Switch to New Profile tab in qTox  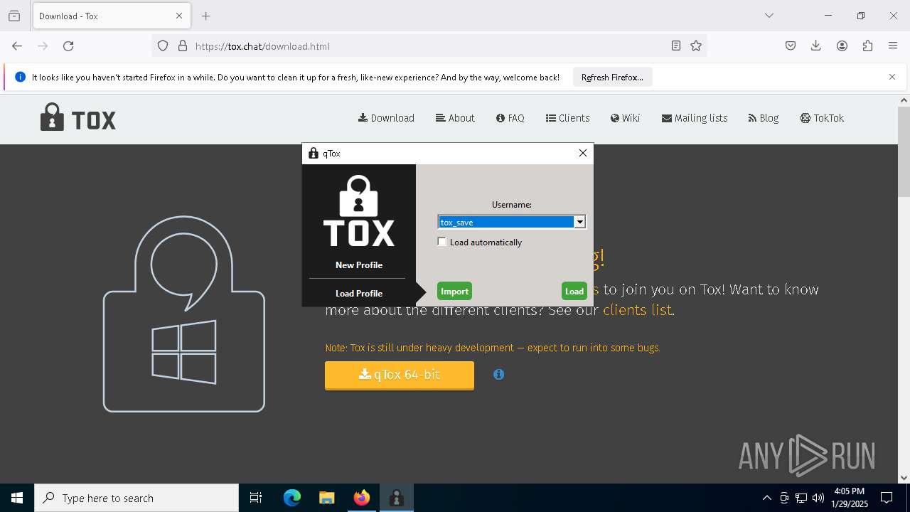pos(359,265)
